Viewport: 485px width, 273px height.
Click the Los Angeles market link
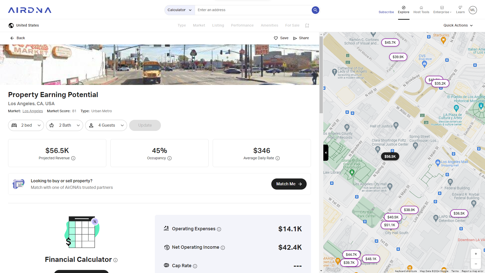coord(32,111)
